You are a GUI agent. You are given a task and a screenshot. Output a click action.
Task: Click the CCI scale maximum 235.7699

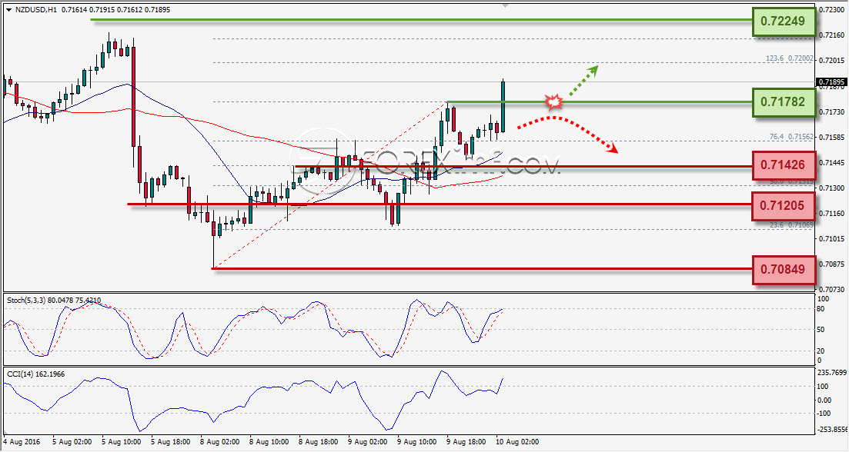coord(832,373)
